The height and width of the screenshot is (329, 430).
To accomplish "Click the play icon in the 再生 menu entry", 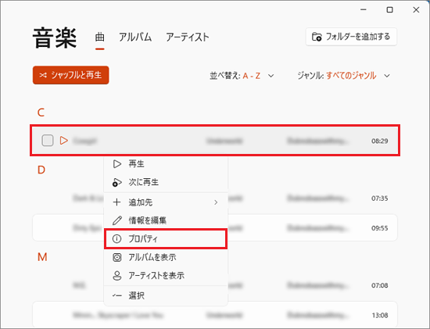I will pyautogui.click(x=117, y=164).
